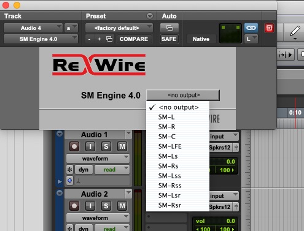Screen dimensions: 304x231
Task: Solo the Audio 2 track
Action: click(x=106, y=206)
